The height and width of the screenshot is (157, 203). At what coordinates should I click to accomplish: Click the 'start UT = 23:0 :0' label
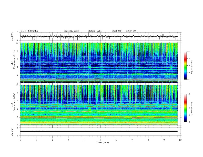124,31
